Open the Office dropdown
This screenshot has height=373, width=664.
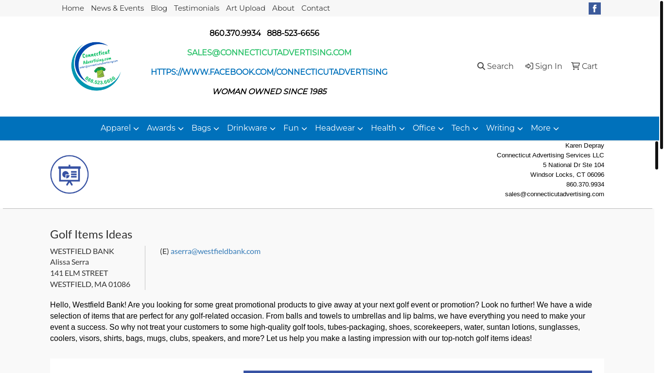point(428,128)
